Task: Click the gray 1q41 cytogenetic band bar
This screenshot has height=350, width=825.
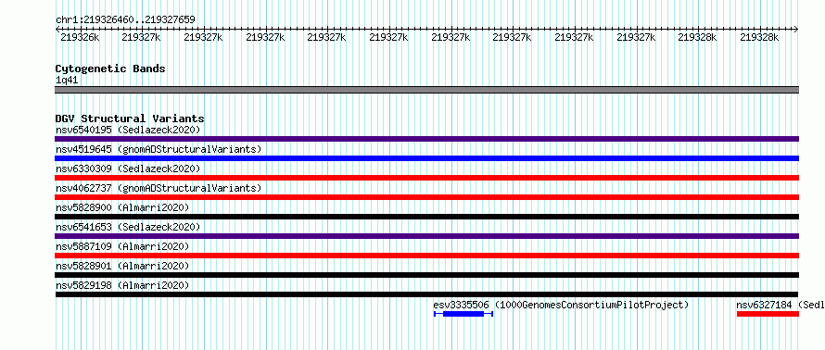Action: click(426, 90)
